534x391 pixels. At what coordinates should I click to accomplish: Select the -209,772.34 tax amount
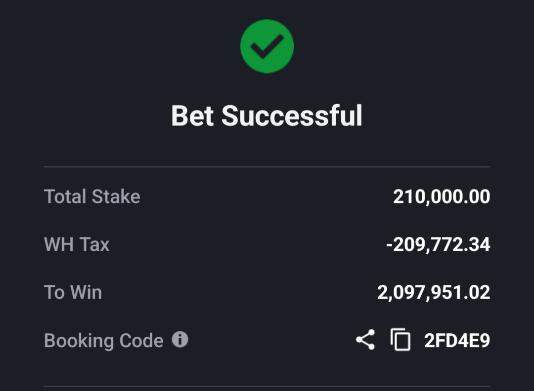(438, 245)
